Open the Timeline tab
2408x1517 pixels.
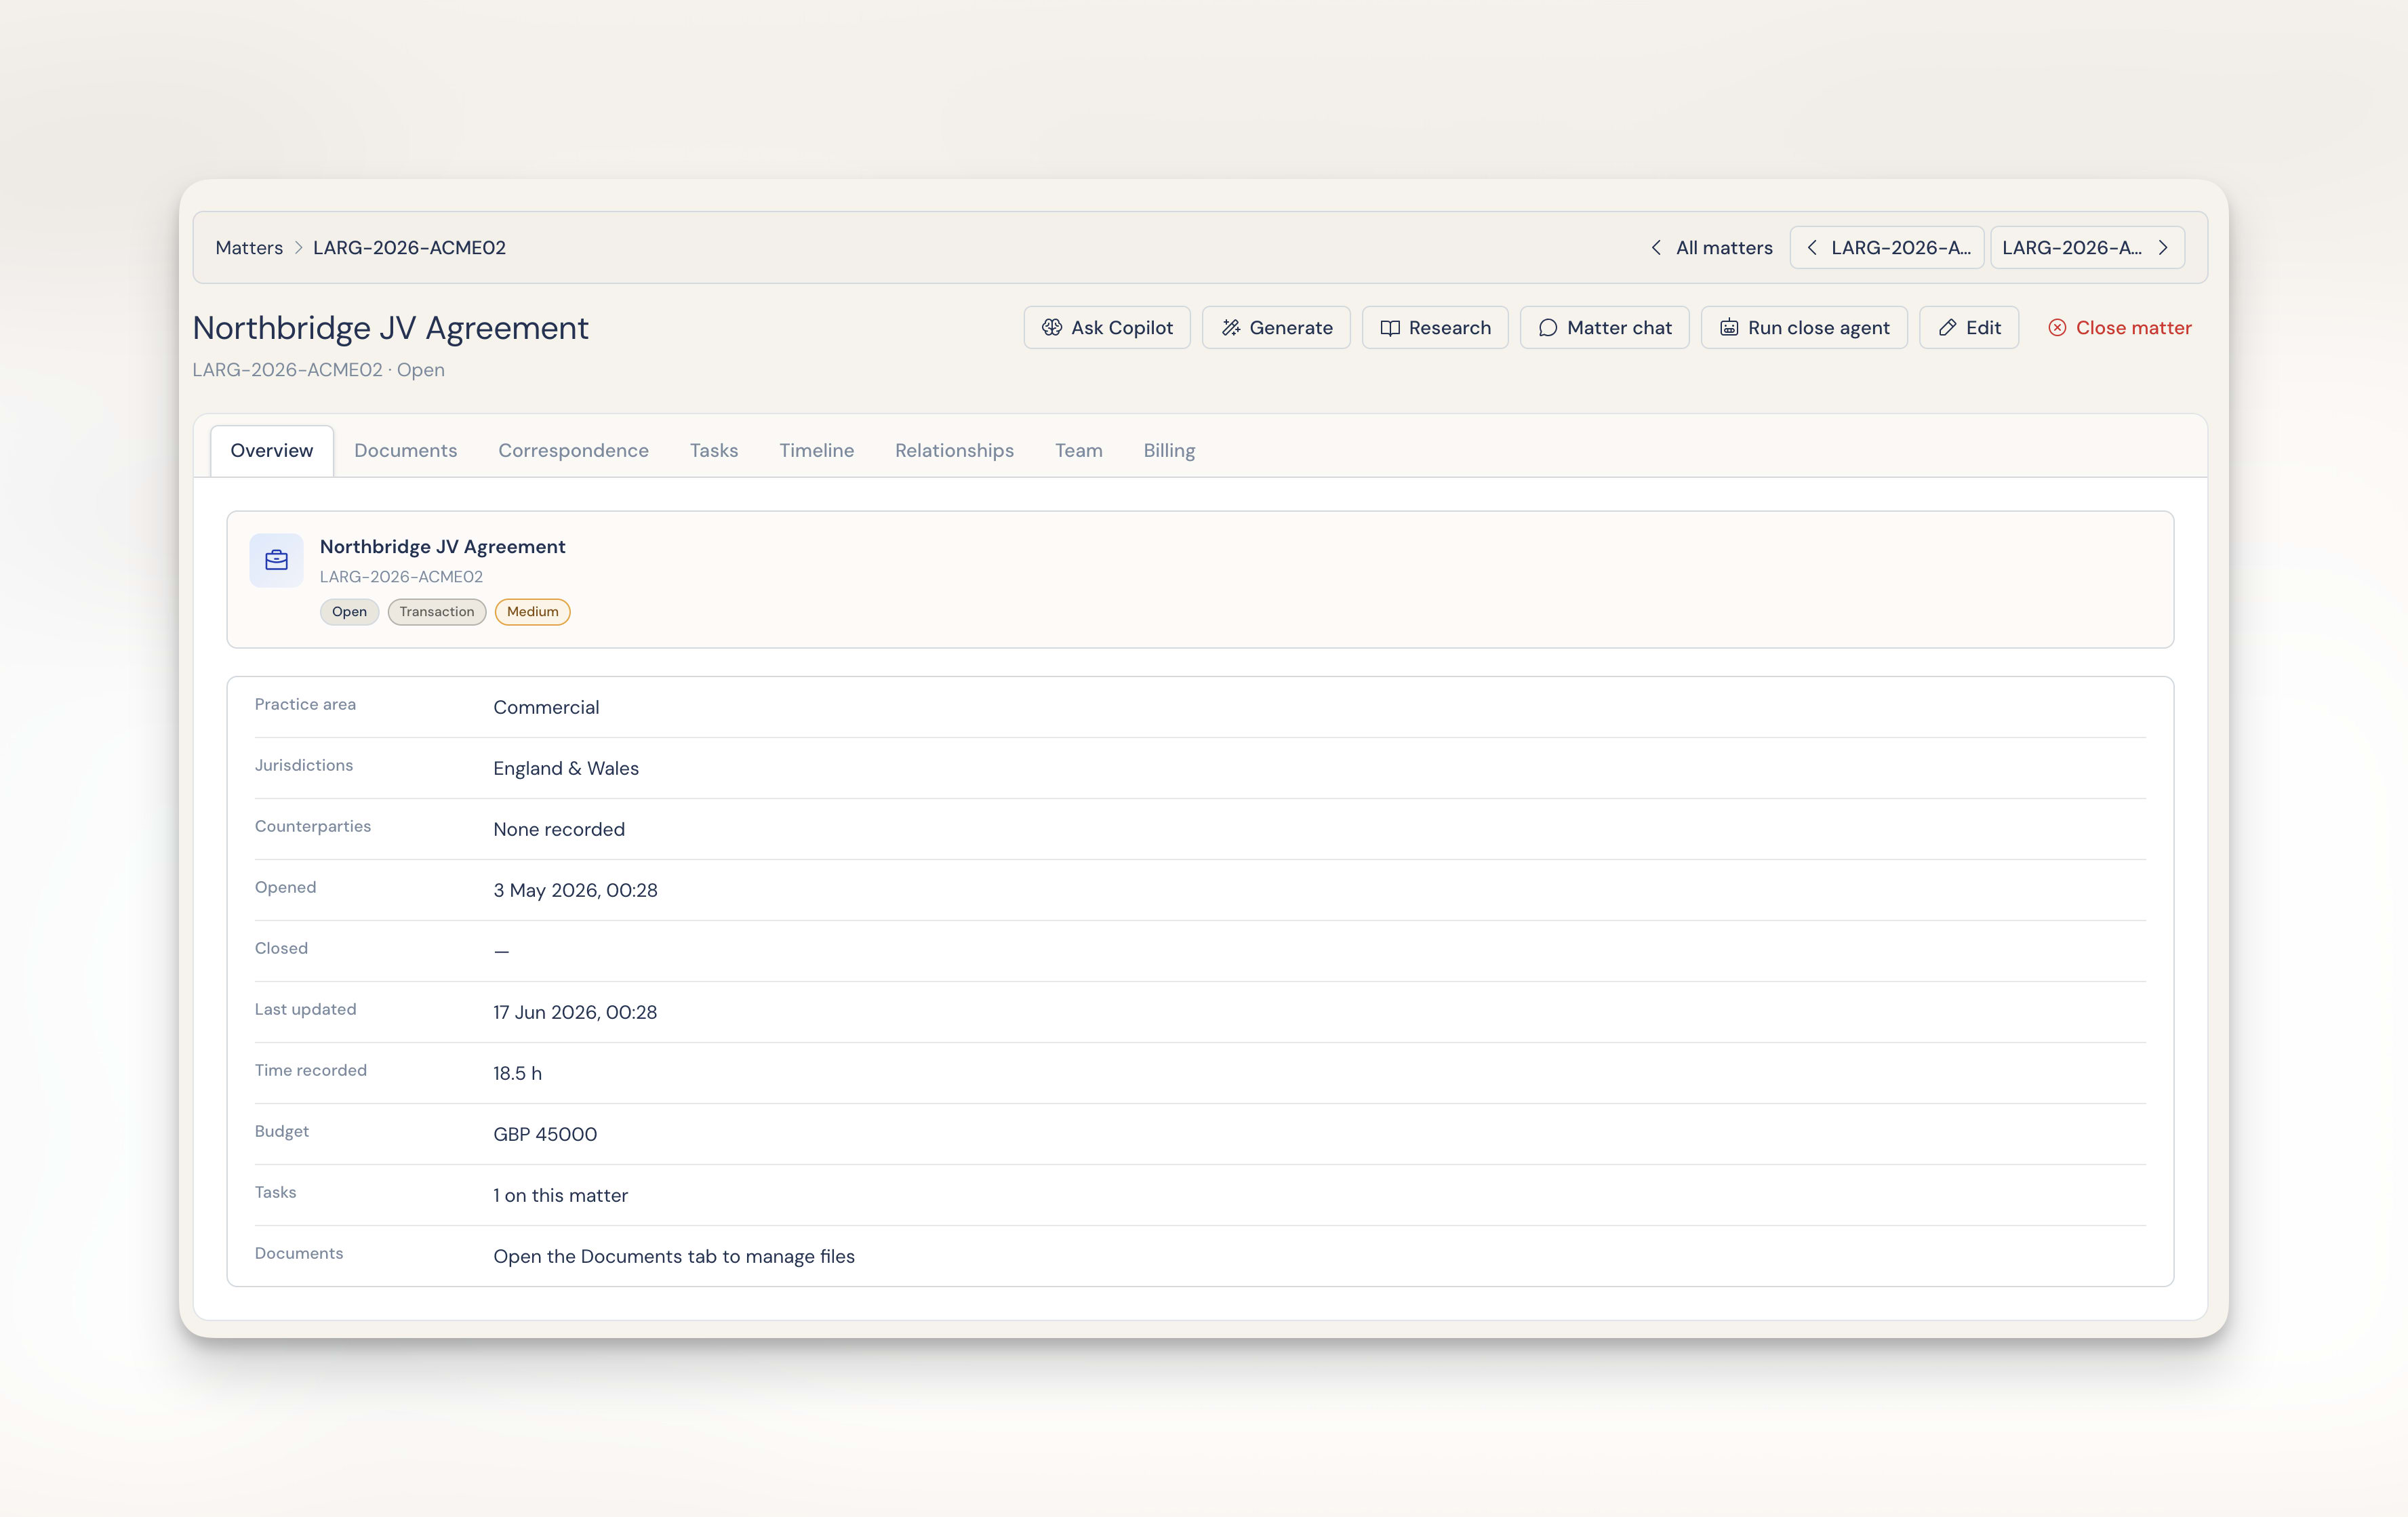pos(817,451)
